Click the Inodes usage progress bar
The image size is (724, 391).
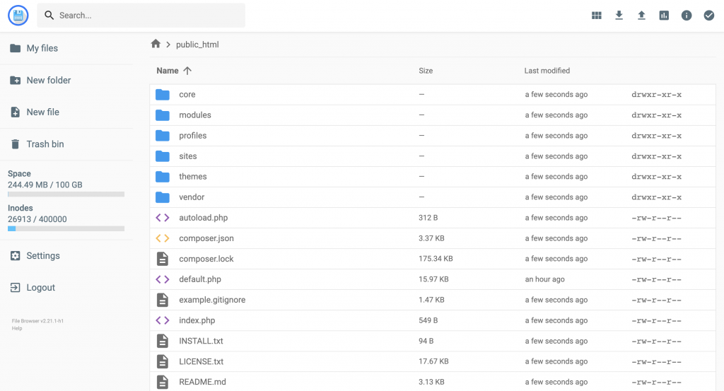[x=66, y=228]
